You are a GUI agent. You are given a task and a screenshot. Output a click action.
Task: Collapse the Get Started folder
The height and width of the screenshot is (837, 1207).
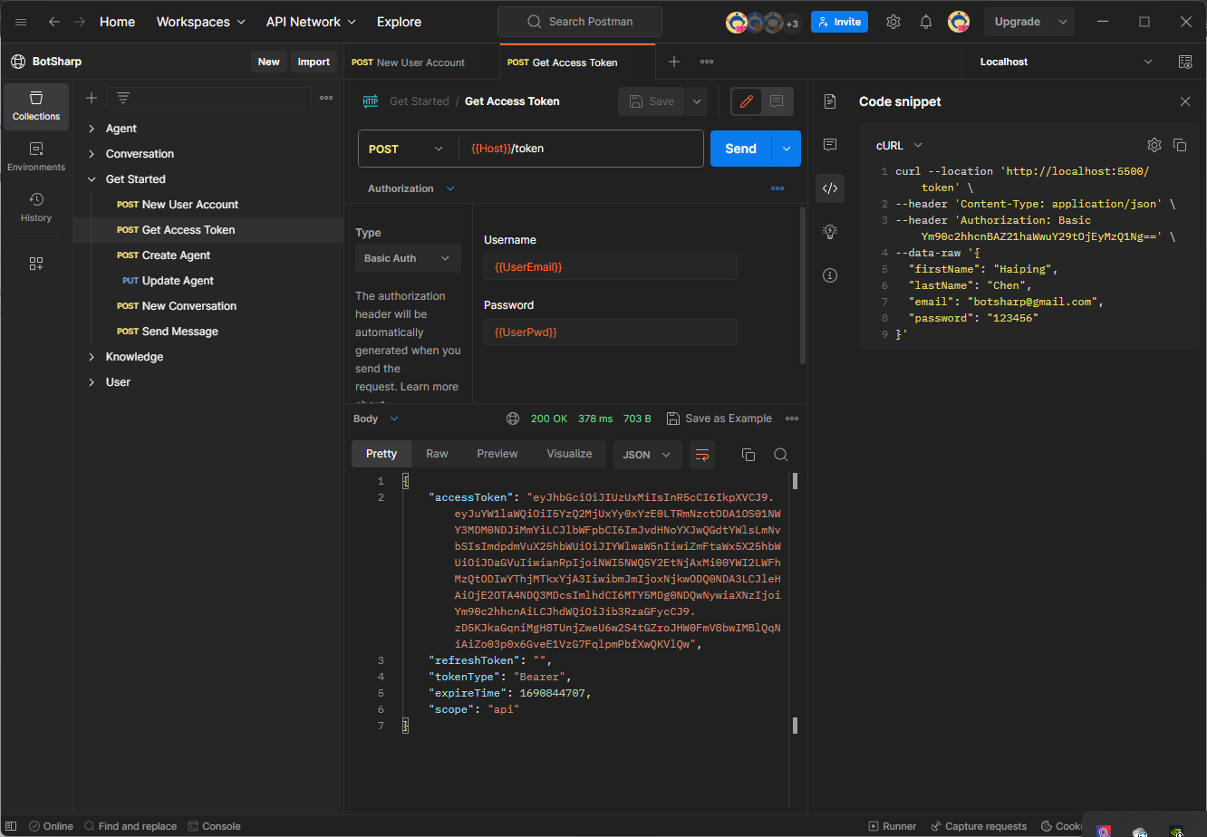click(x=92, y=179)
